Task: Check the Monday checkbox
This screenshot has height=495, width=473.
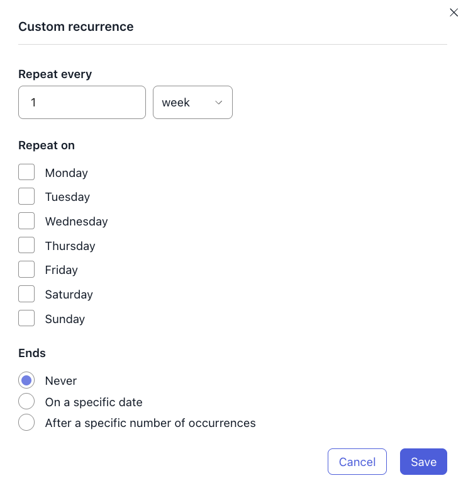Action: 26,173
